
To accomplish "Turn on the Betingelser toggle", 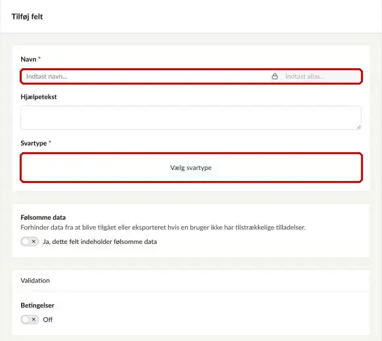I will click(x=30, y=319).
